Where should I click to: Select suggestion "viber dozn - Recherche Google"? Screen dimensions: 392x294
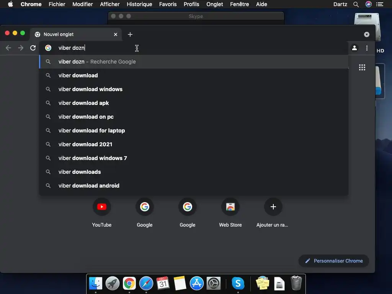click(194, 62)
